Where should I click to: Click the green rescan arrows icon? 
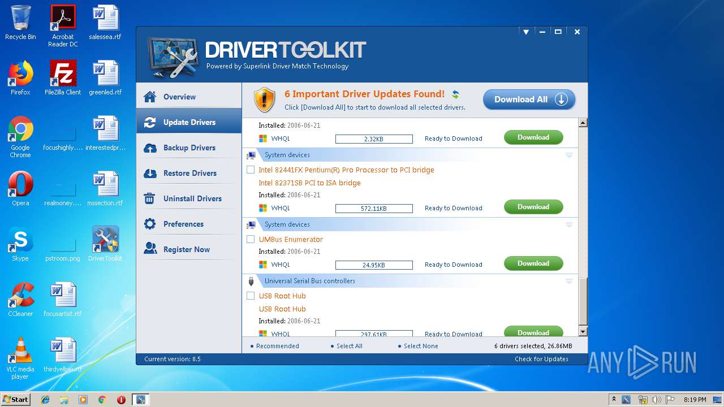[455, 94]
